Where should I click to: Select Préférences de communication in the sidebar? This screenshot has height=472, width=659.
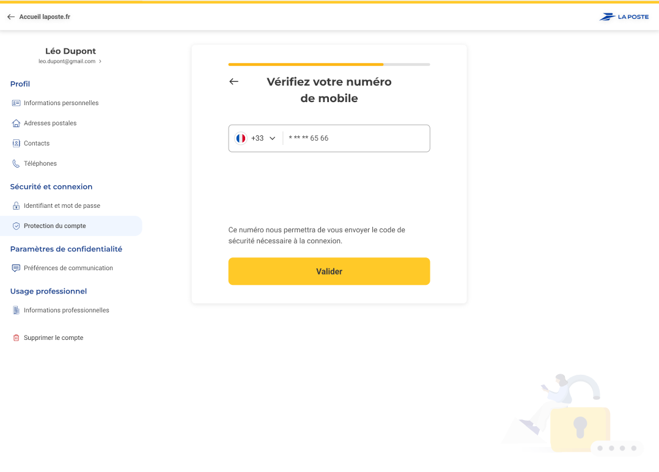pos(68,268)
